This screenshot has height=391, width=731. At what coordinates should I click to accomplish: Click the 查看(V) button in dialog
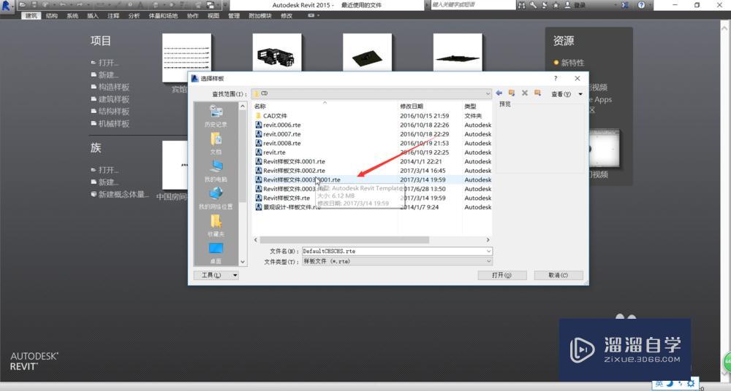pyautogui.click(x=561, y=93)
